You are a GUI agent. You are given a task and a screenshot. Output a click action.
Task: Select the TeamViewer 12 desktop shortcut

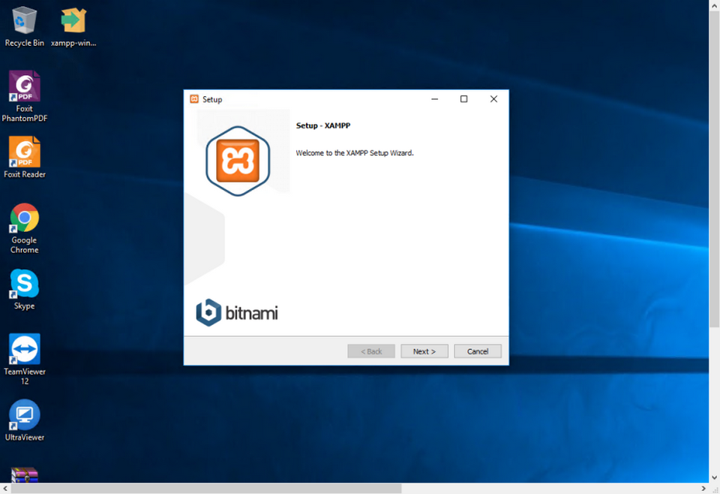pyautogui.click(x=24, y=360)
